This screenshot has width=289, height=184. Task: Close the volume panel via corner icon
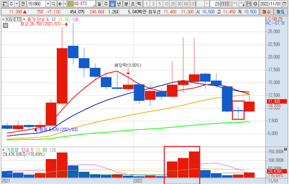tap(285, 149)
